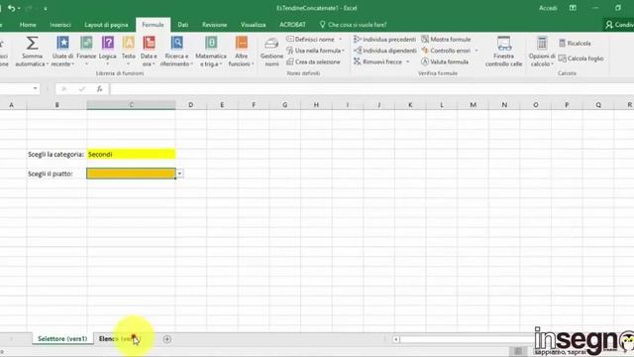Open ribbon display options icon
Screen dimensions: 634x357
point(573,8)
